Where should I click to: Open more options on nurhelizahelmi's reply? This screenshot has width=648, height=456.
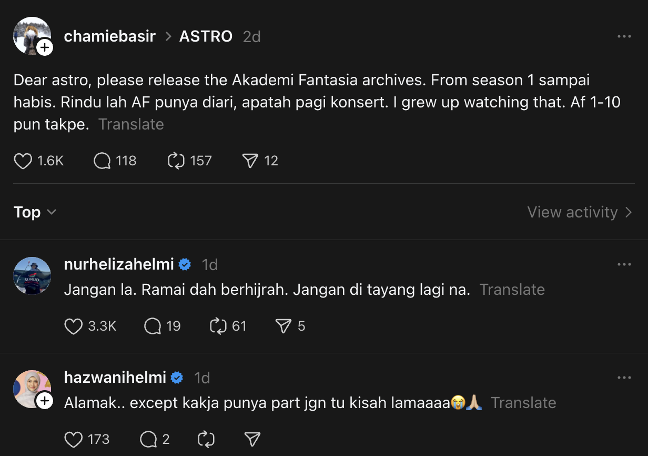tap(624, 264)
